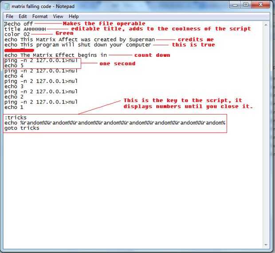
Task: Click the 'echo %random%%random%' line
Action: pyautogui.click(x=115, y=123)
